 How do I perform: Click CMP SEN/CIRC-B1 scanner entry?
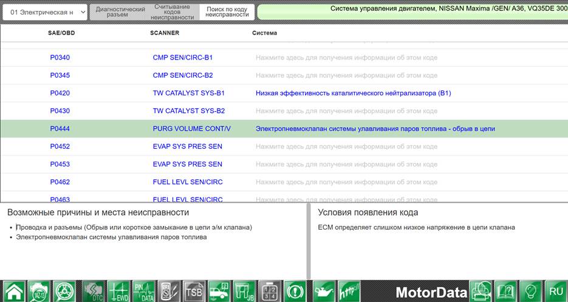click(x=183, y=58)
